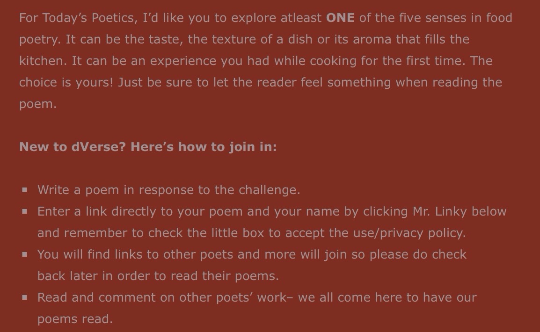Click the heading "New to dVerse? Here's how to join in:"
This screenshot has width=540, height=332.
148,147
